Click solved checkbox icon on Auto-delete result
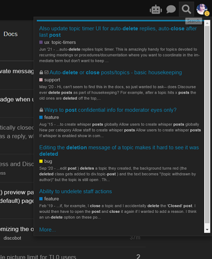 [x=46, y=72]
